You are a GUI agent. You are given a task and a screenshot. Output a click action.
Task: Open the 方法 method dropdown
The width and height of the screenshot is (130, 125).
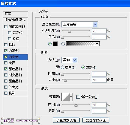coord(75,60)
